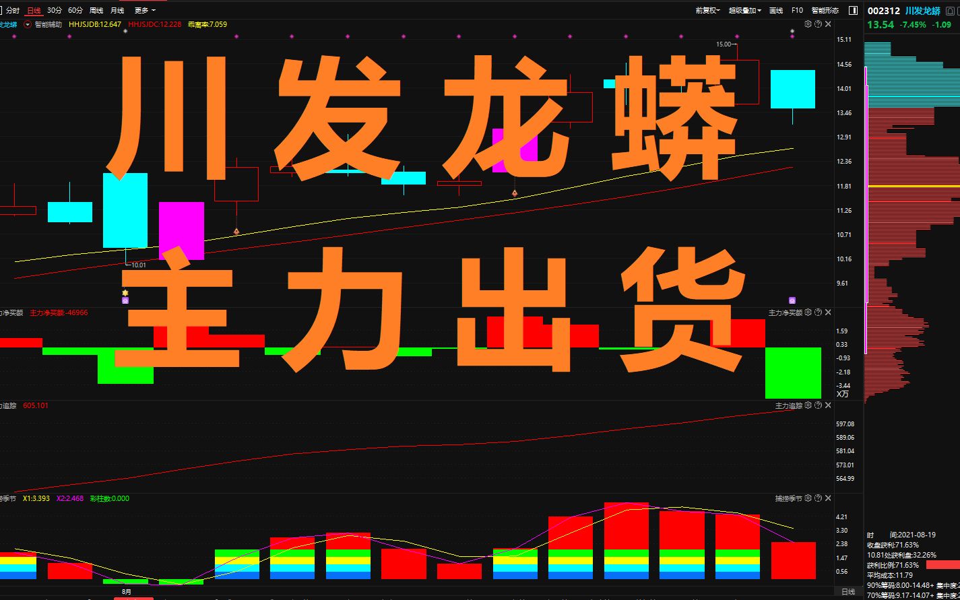The image size is (960, 600).
Task: Toggle the right side panel layout icon
Action: (x=853, y=10)
